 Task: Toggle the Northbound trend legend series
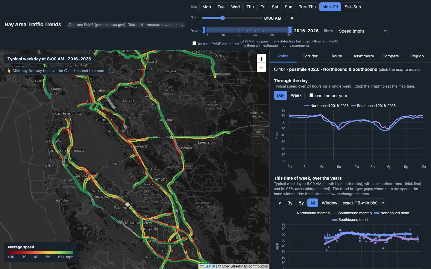[x=392, y=213]
